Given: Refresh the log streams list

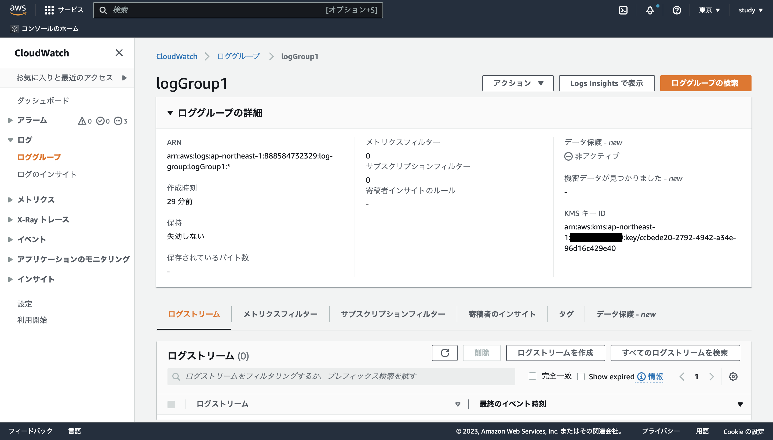Looking at the screenshot, I should click(445, 353).
